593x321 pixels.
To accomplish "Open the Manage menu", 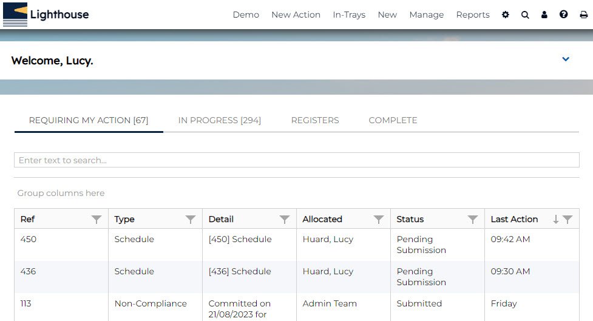I will (426, 15).
